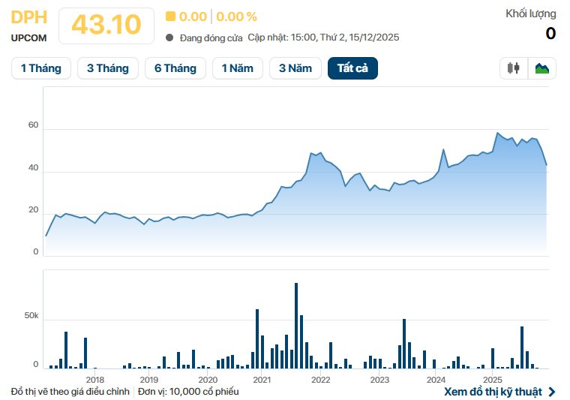Select the Tất cả time range
This screenshot has width=570, height=400.
click(x=352, y=68)
